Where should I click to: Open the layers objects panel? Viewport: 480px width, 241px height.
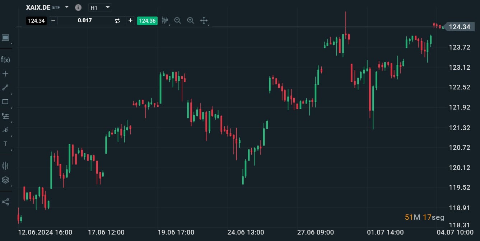click(5, 180)
